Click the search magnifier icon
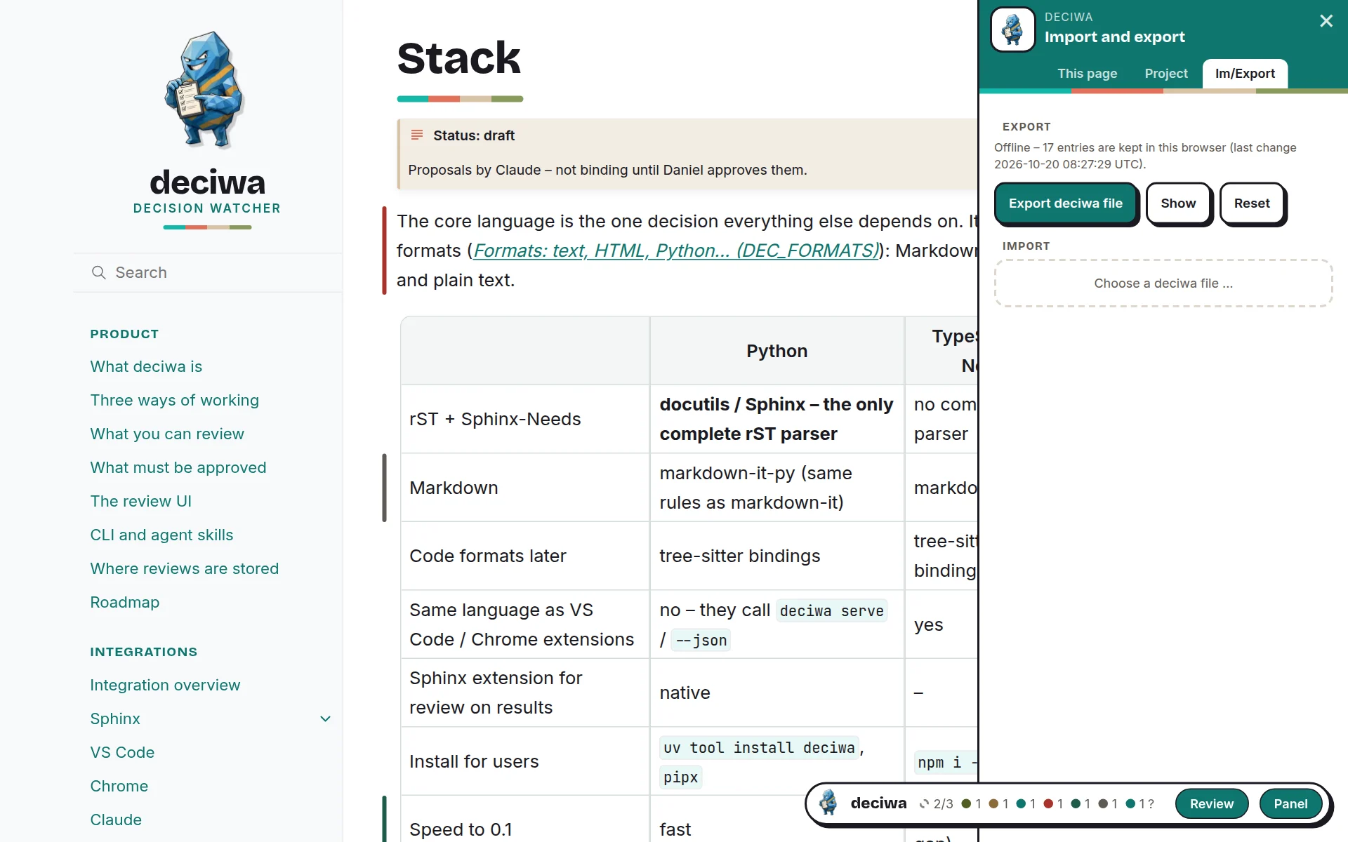 click(x=99, y=272)
